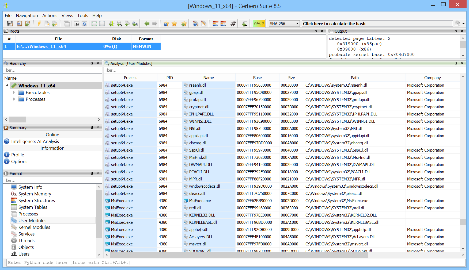469x270 pixels.
Task: Collapse the Windows_11_x64 tree node
Action: tap(7, 86)
